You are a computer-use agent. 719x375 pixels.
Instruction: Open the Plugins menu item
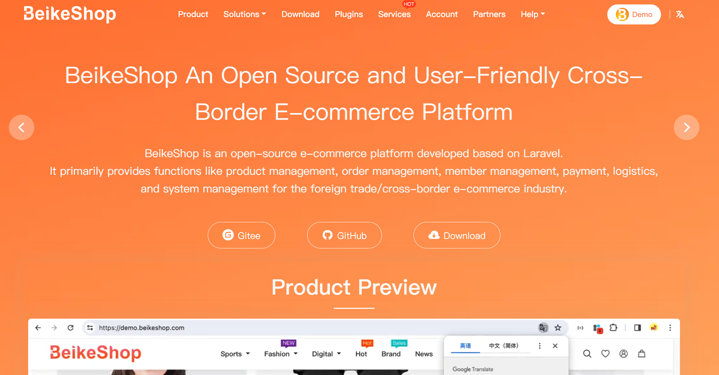click(349, 14)
